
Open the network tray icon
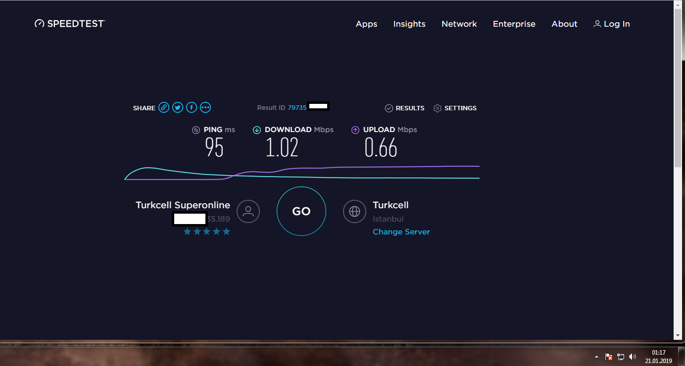621,357
